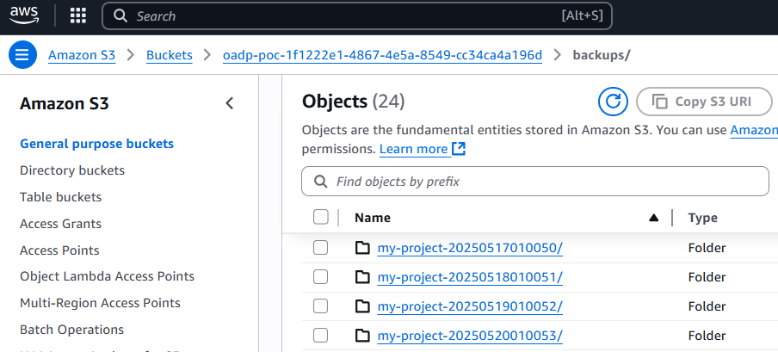Open General purpose buckets in sidebar
The height and width of the screenshot is (352, 778).
point(96,144)
